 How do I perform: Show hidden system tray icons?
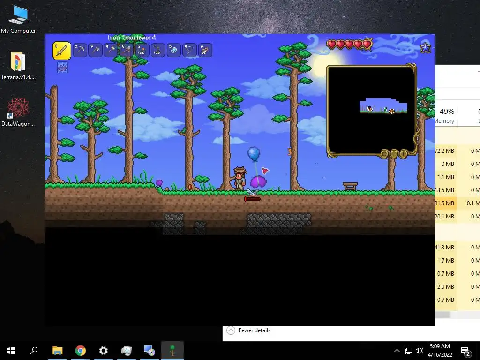pyautogui.click(x=397, y=351)
